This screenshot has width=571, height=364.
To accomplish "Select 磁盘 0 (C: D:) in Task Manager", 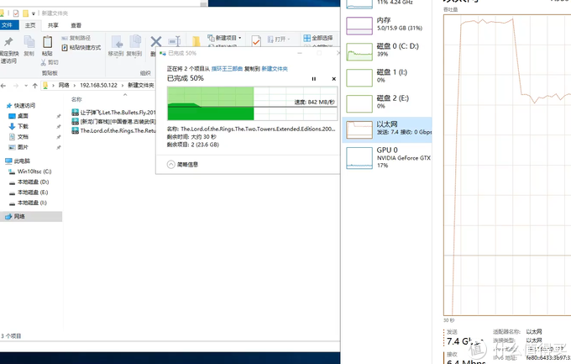I will point(387,51).
